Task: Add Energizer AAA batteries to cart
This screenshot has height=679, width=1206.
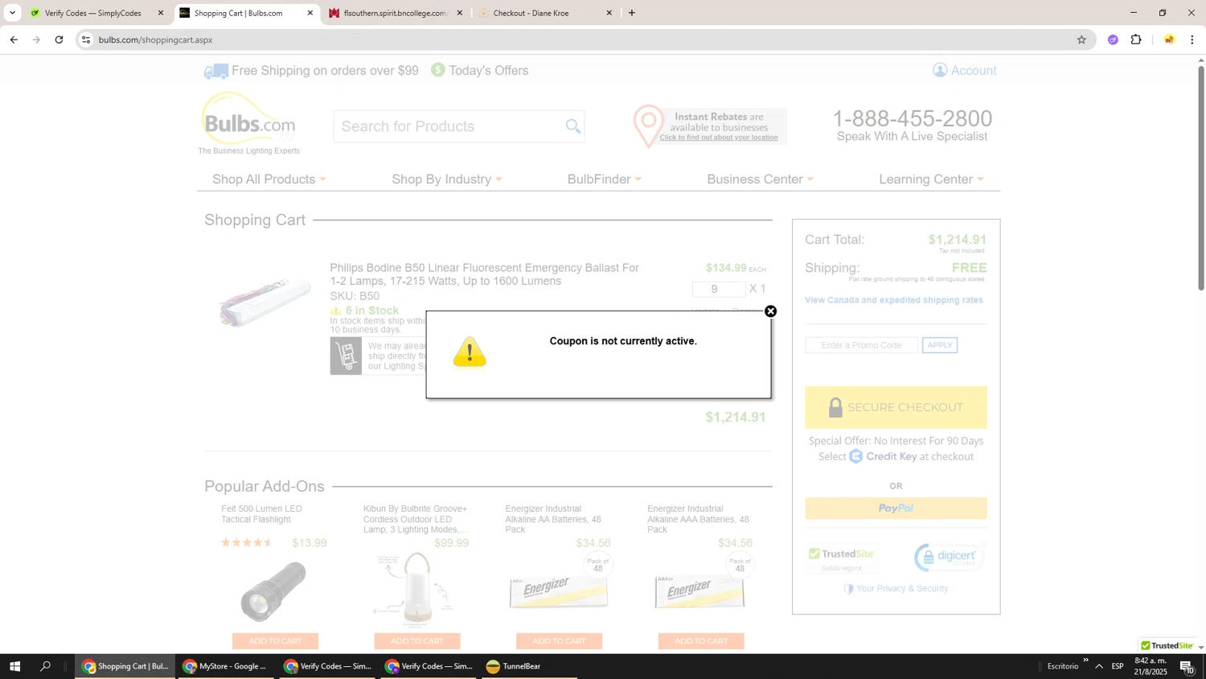Action: point(701,641)
